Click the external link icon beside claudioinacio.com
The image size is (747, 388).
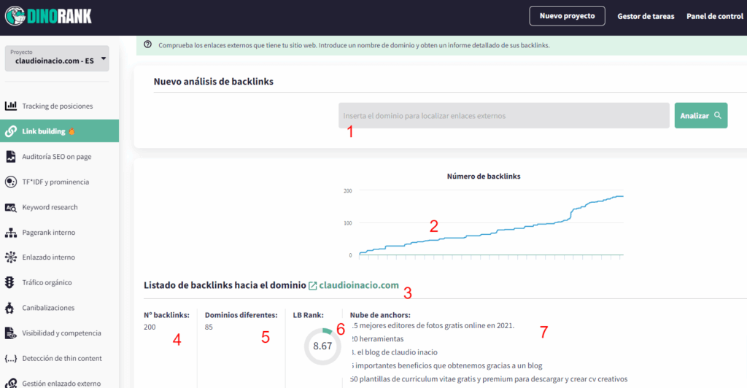tap(312, 286)
